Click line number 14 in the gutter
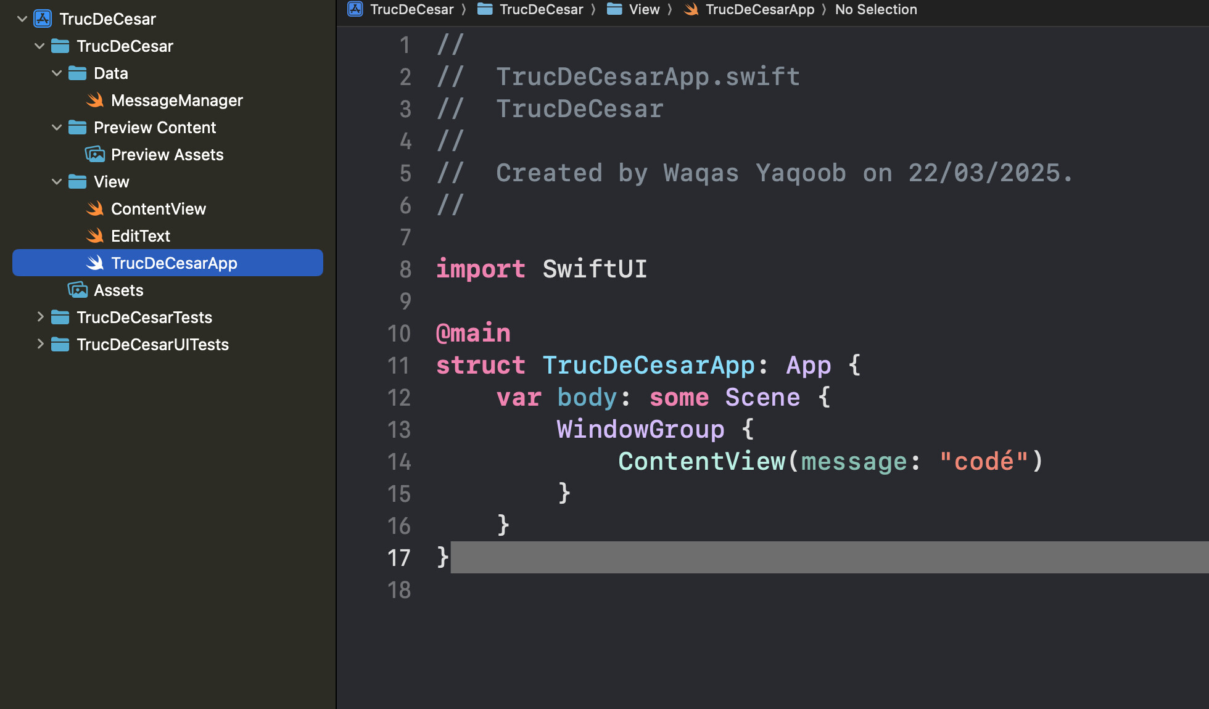The image size is (1209, 709). click(x=399, y=462)
